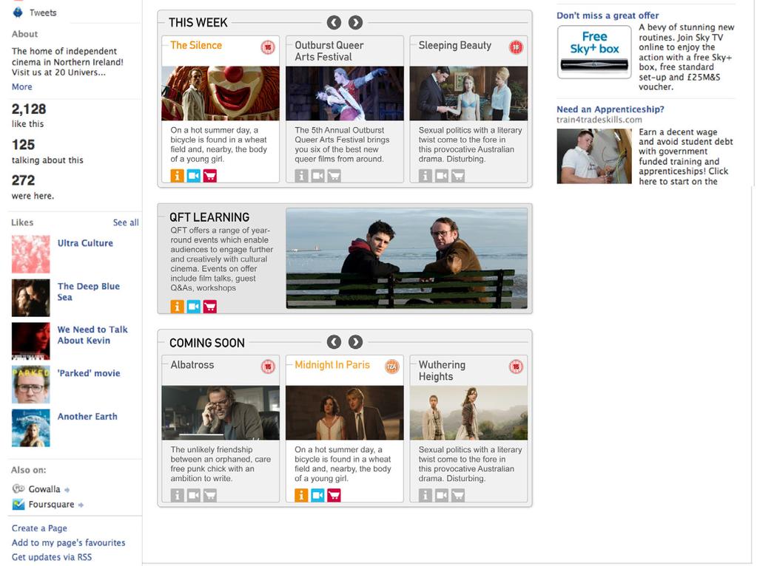Click Another Earth poster thumbnail
Image resolution: width=757 pixels, height=566 pixels.
(x=31, y=428)
